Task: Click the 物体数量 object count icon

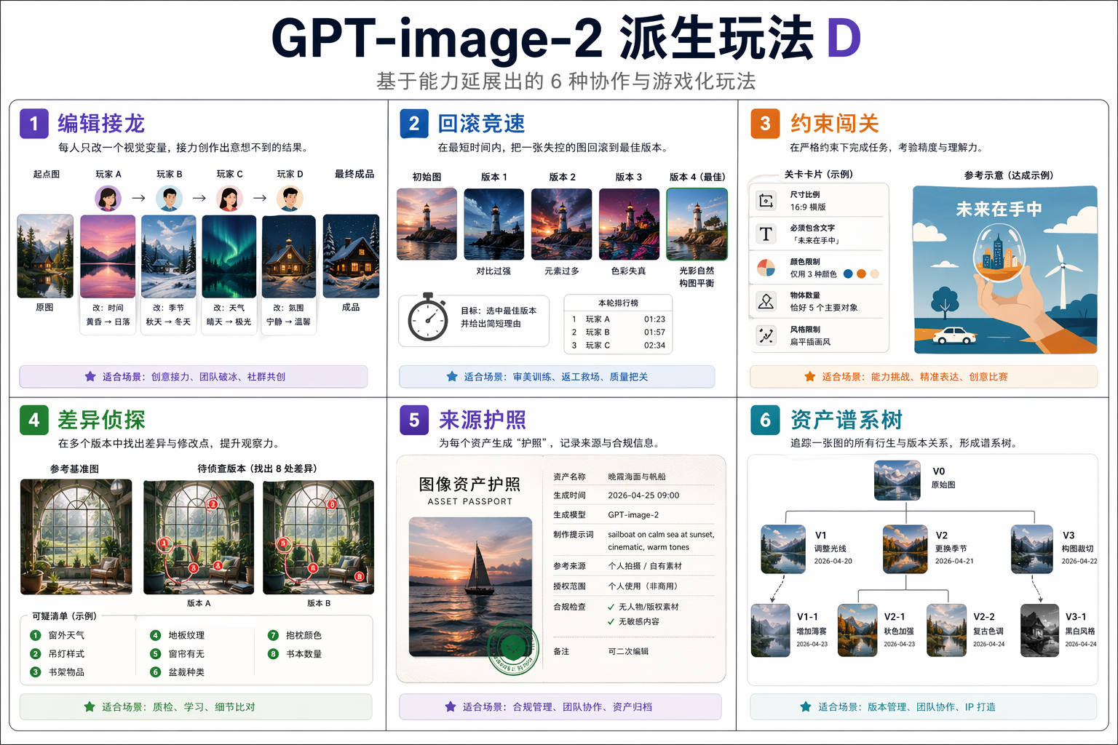Action: (766, 301)
